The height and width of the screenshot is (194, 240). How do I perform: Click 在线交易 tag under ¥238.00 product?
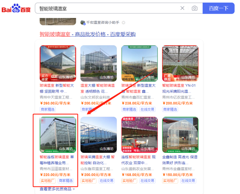[x=147, y=109]
